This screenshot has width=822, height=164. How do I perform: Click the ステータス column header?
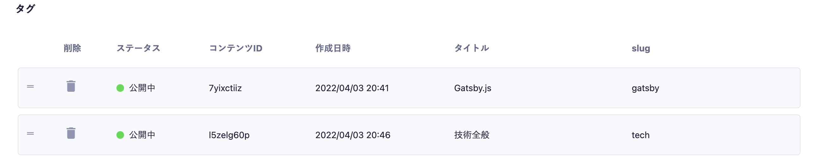click(x=138, y=48)
